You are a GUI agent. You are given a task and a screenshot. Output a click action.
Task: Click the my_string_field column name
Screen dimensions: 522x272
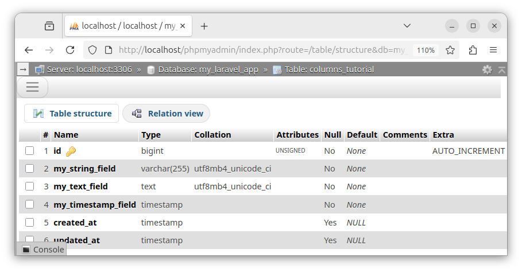[x=84, y=169]
